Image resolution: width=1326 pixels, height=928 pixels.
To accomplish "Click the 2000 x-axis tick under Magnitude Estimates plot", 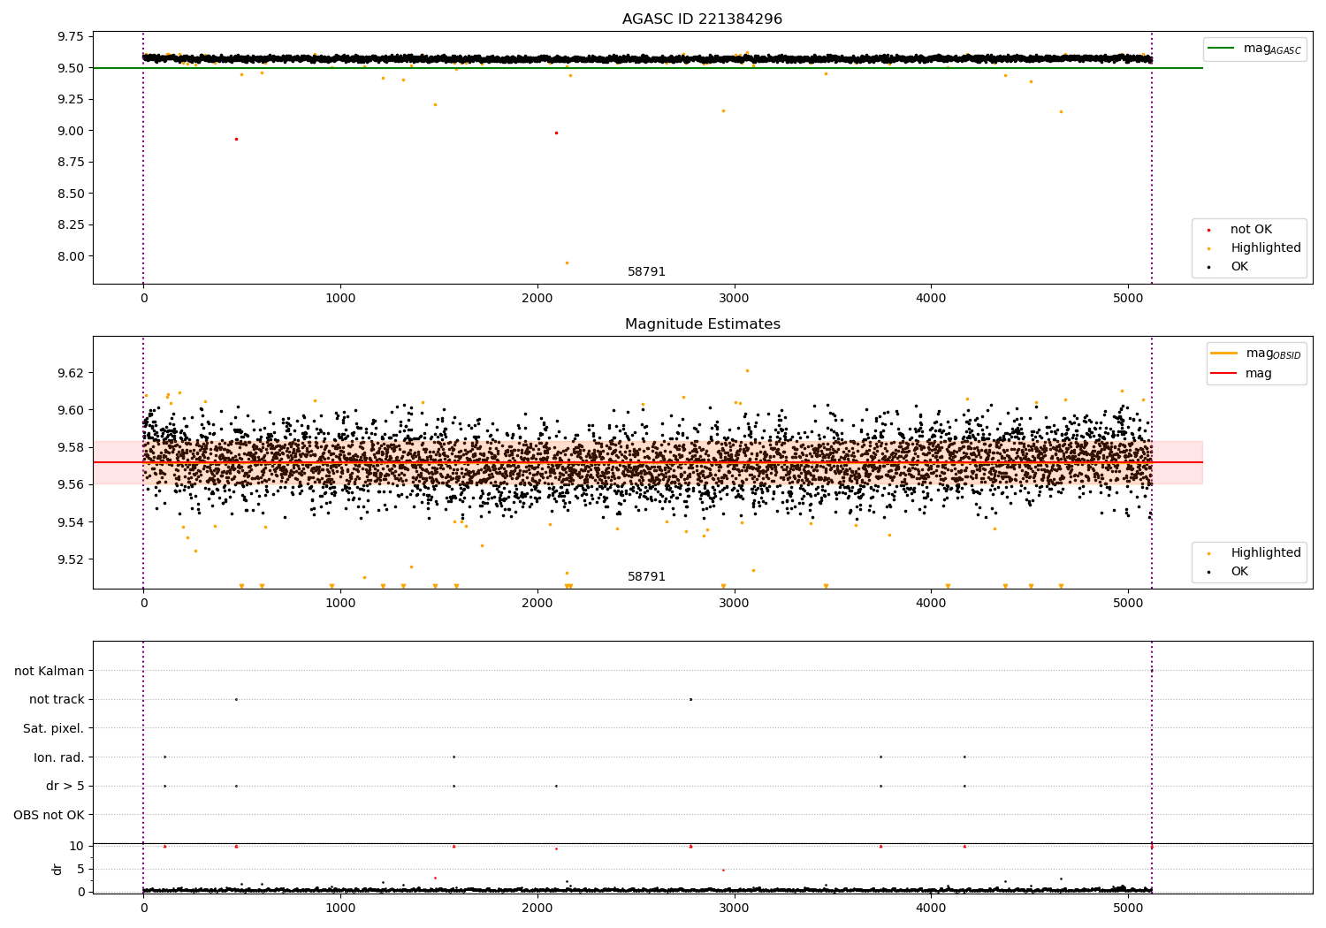I will click(x=537, y=604).
